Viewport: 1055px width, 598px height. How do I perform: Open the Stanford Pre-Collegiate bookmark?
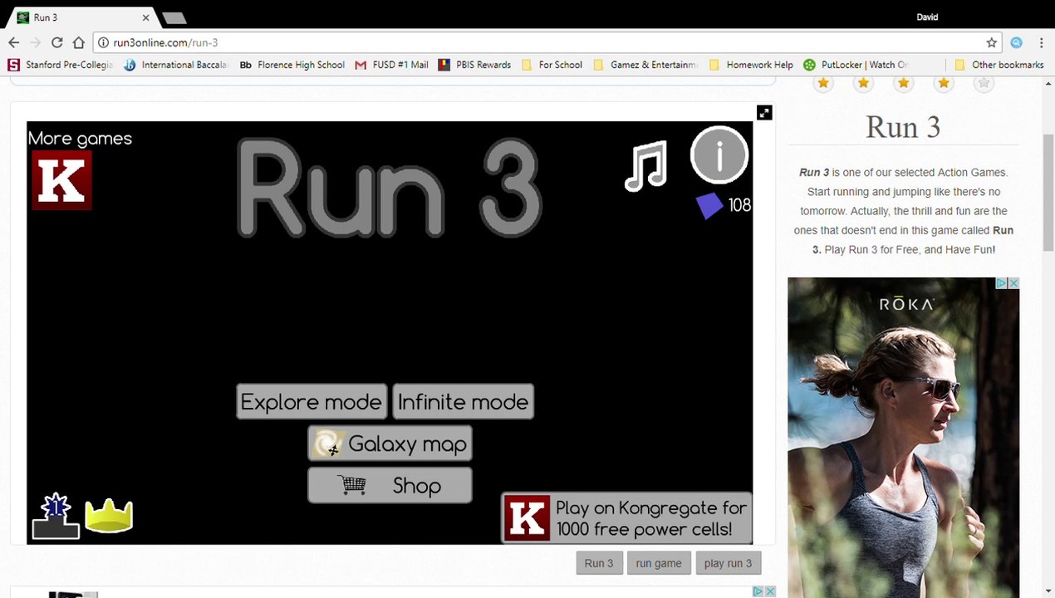[x=61, y=65]
